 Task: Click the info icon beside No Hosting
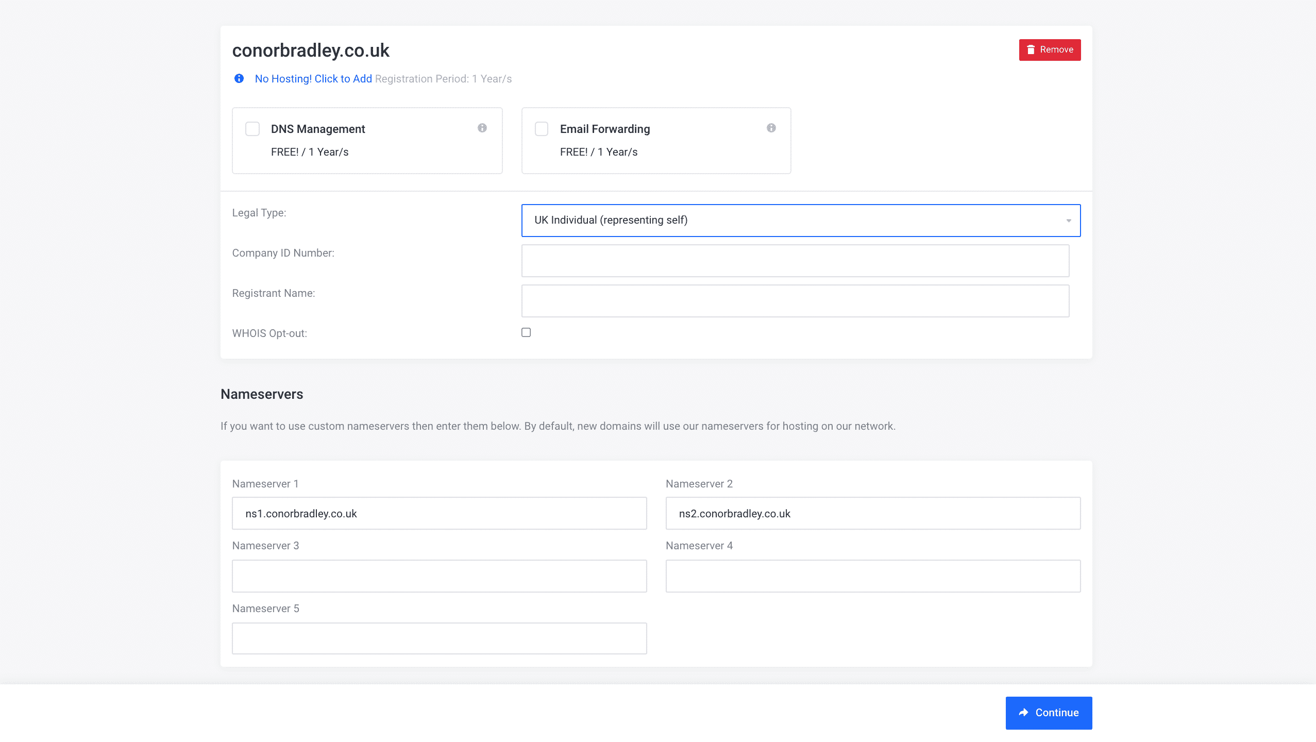click(239, 78)
